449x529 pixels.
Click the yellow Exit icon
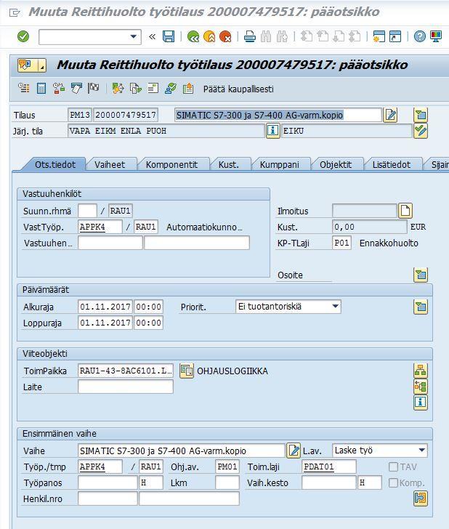[x=209, y=36]
